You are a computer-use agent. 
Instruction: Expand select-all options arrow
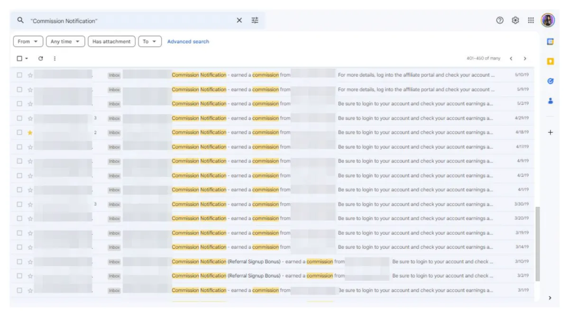27,58
